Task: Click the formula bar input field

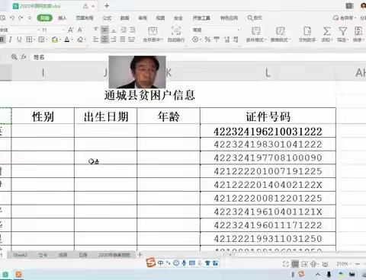Action: pyautogui.click(x=198, y=57)
